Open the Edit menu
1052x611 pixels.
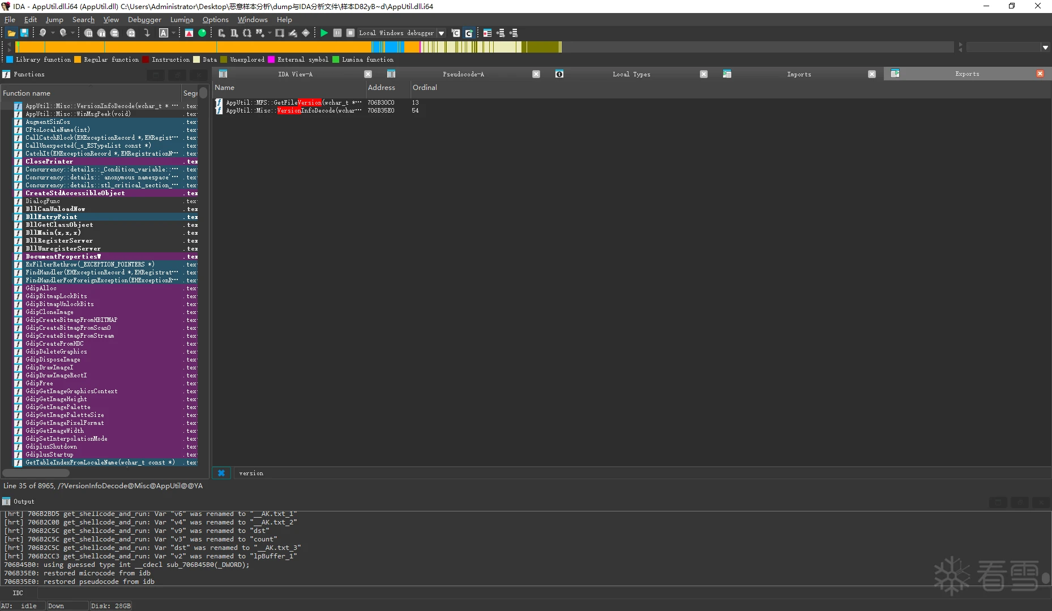tap(31, 19)
